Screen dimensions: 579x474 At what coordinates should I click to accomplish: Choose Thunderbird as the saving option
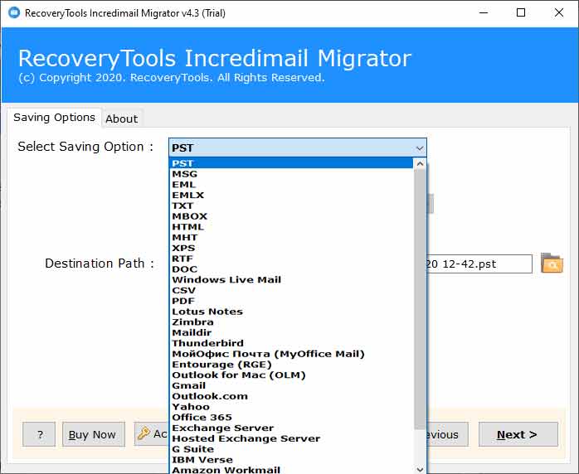(x=207, y=343)
